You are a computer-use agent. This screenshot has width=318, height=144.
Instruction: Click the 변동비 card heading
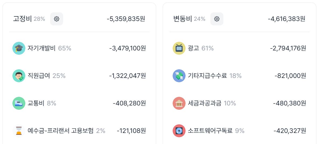(183, 19)
